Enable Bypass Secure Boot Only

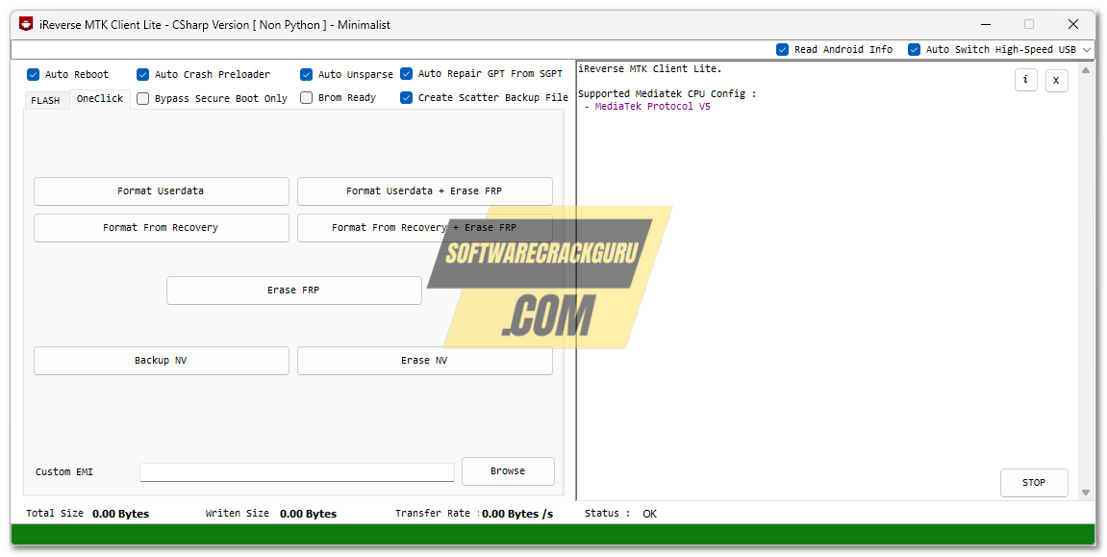[x=143, y=98]
